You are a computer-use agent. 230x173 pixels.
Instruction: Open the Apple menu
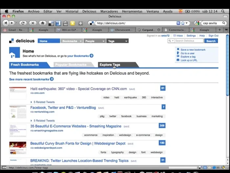[x=7, y=11]
